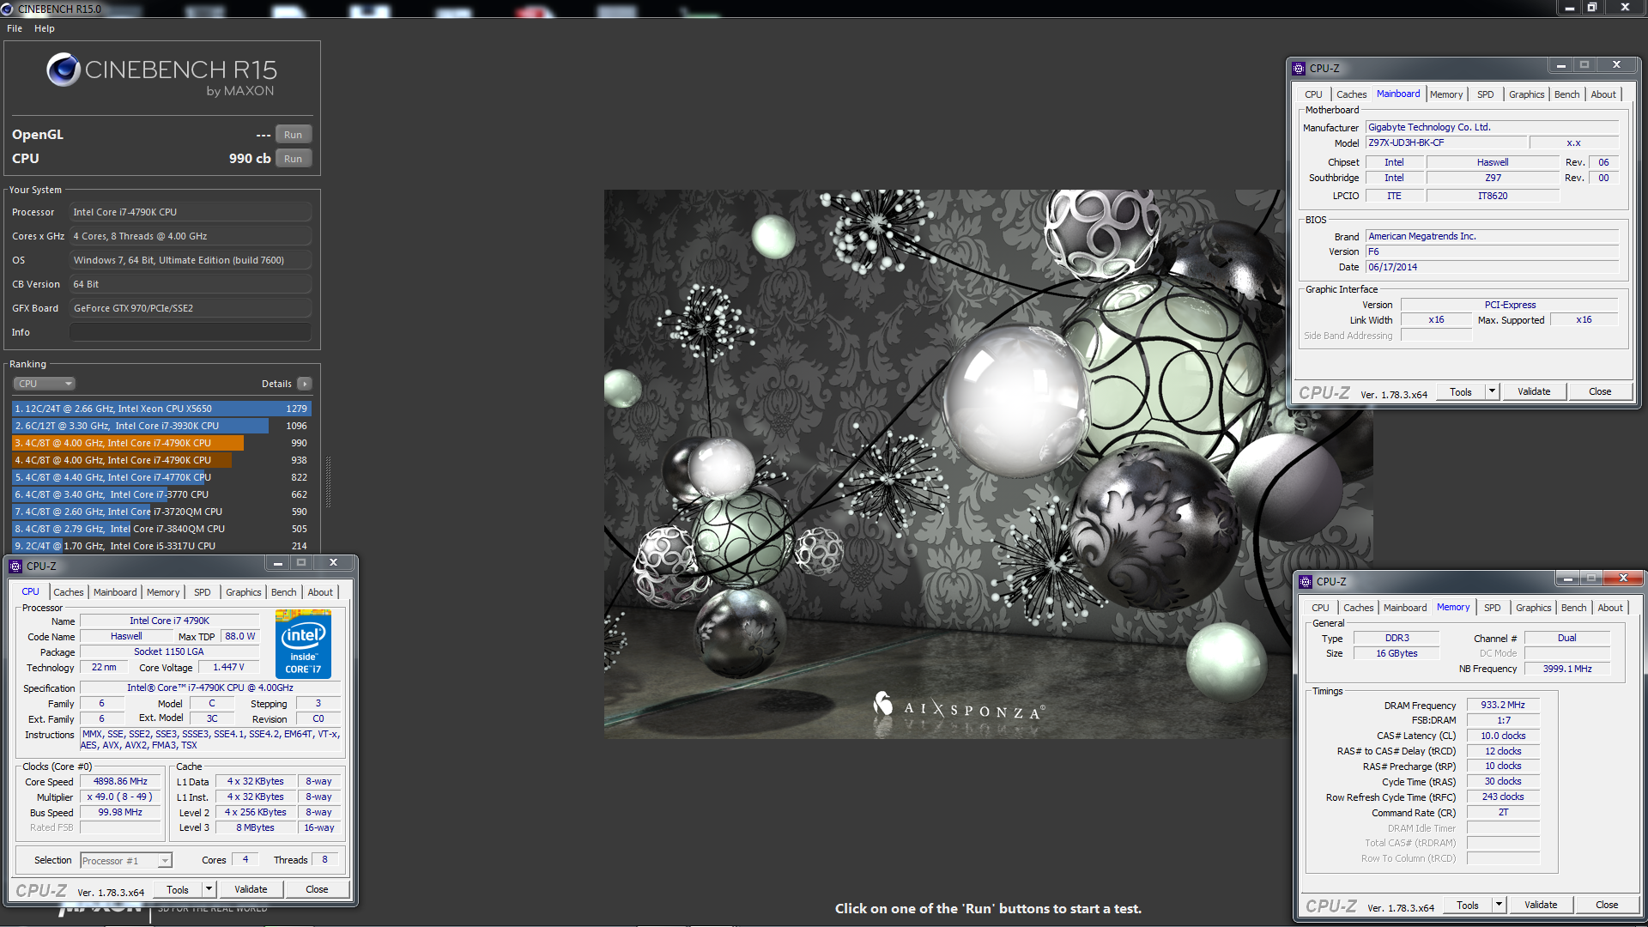Minimize the bottom-left CPU-Z window
The width and height of the screenshot is (1648, 927).
(277, 563)
